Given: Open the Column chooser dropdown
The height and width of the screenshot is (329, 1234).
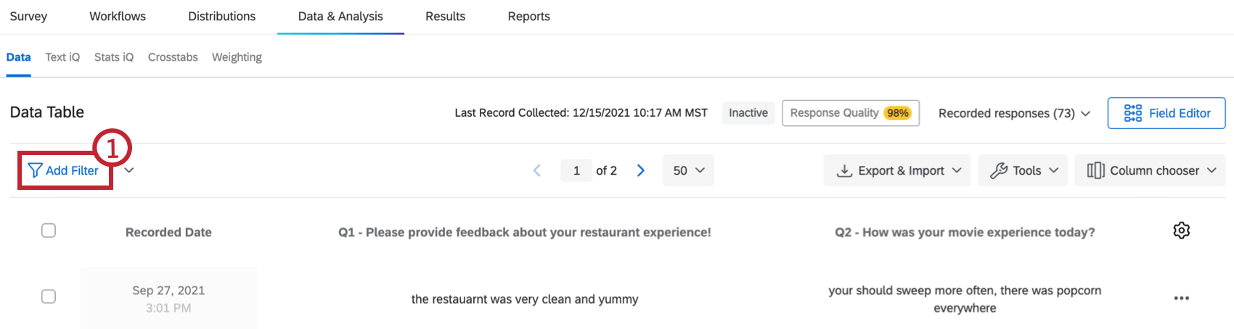Looking at the screenshot, I should coord(1150,170).
